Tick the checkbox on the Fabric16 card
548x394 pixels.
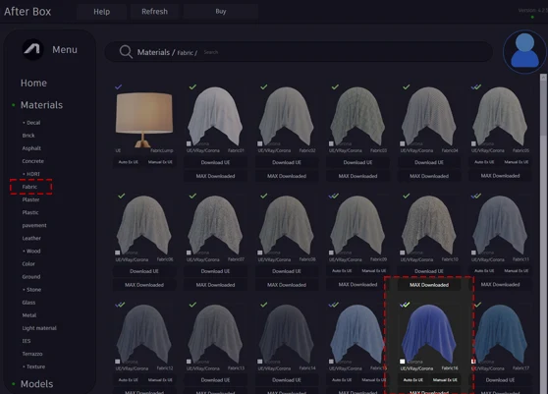coord(403,362)
